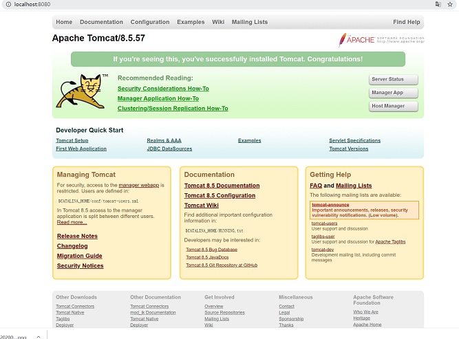Open the Wiki nav item
Image resolution: width=459 pixels, height=339 pixels.
(218, 22)
